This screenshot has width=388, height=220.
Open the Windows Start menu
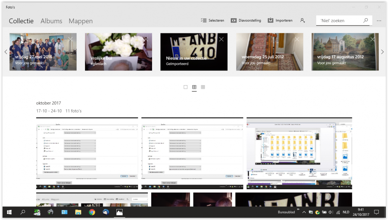pyautogui.click(x=9, y=212)
